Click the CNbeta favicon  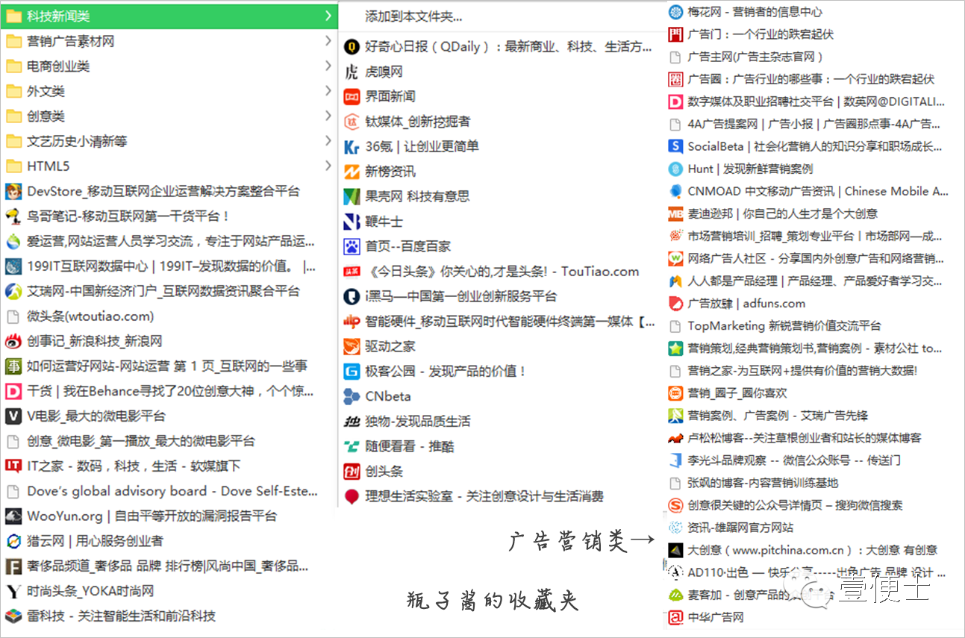pos(352,396)
